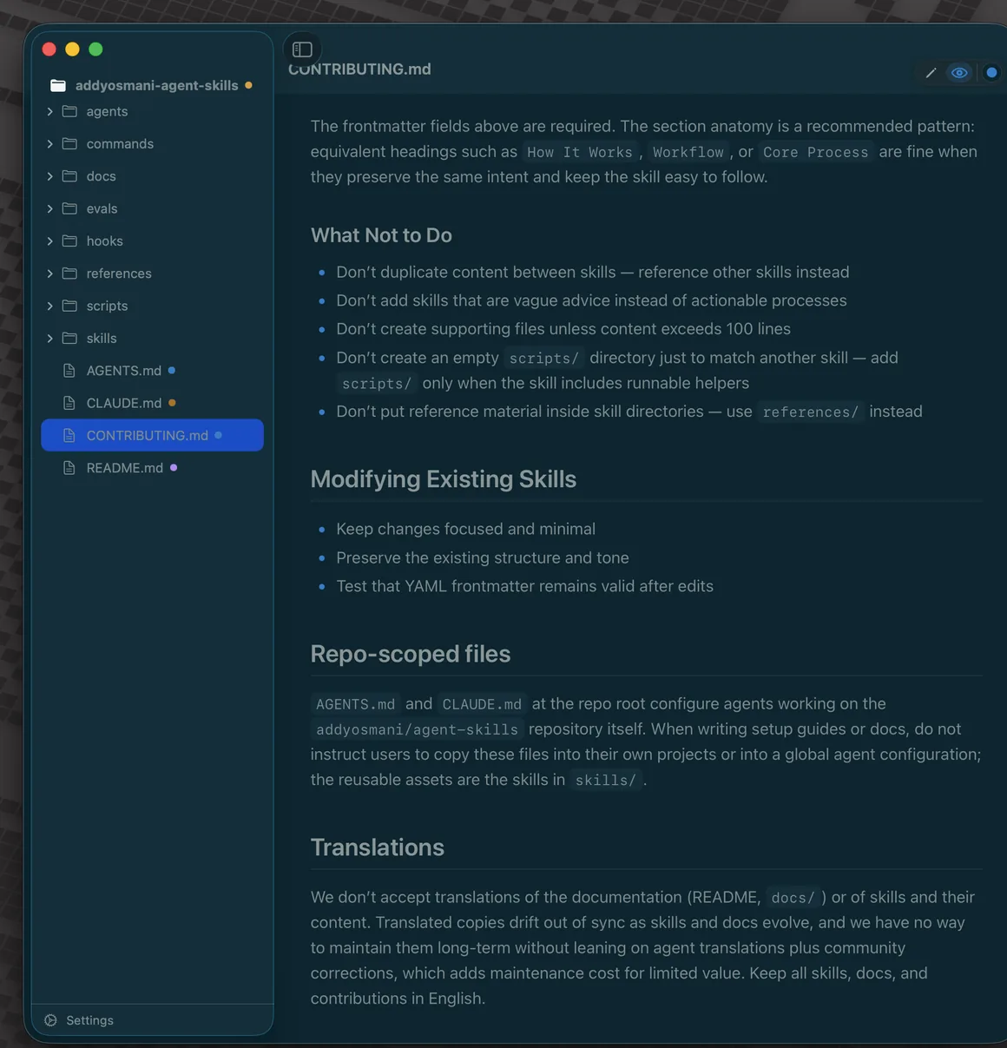
Task: Click the Settings label in the sidebar footer
Action: (x=89, y=1020)
